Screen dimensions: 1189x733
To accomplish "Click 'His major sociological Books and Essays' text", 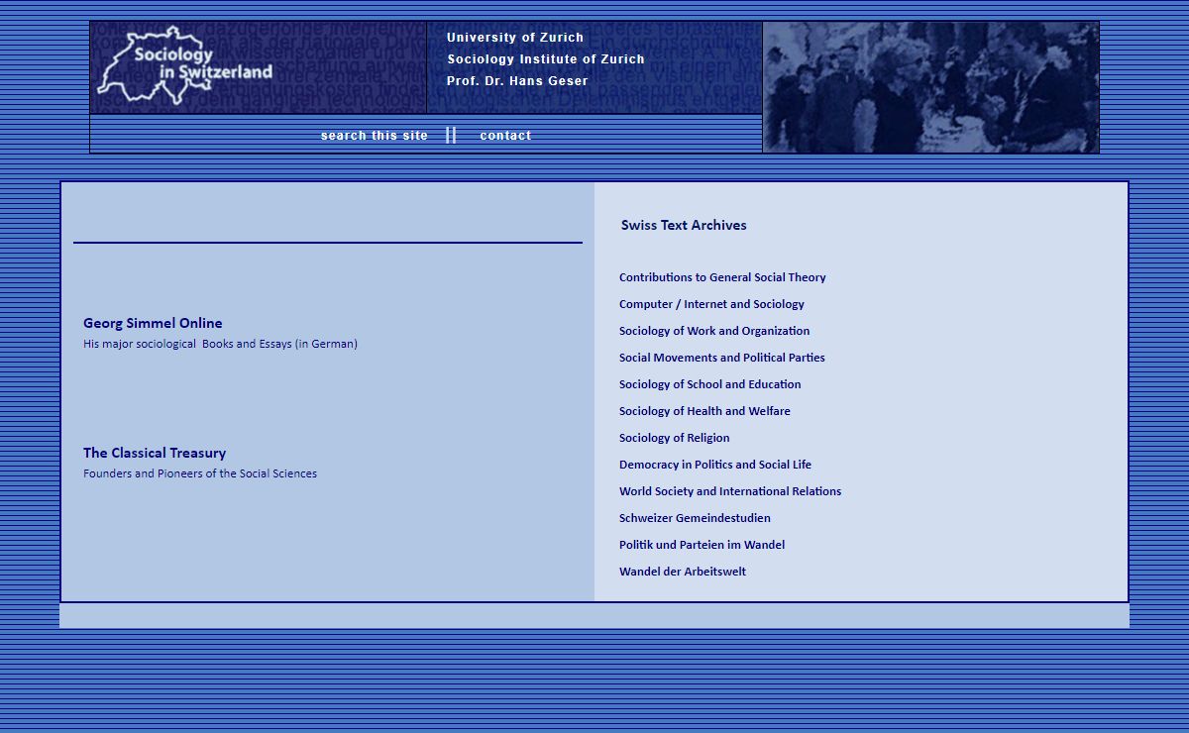I will point(220,344).
